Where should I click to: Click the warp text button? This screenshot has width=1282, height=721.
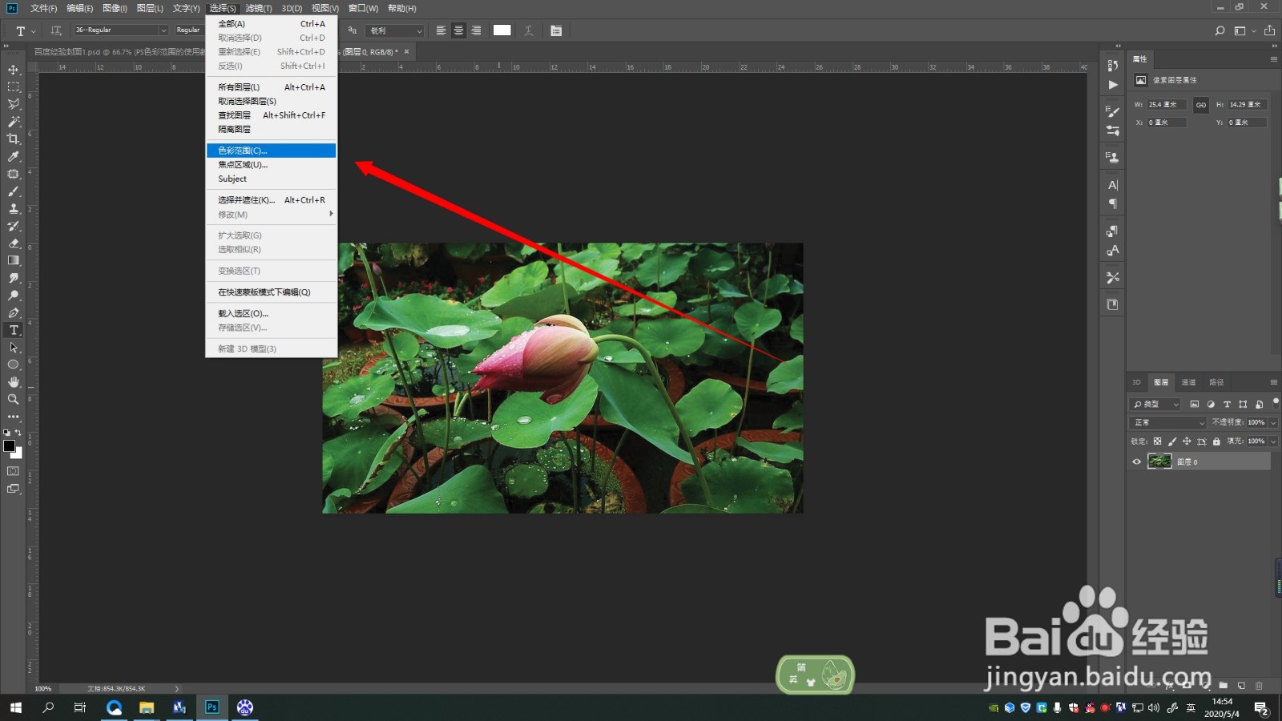[x=529, y=30]
